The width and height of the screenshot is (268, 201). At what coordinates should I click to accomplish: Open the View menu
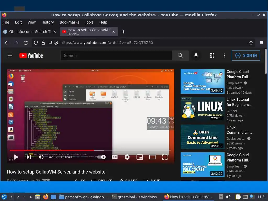coord(31,23)
